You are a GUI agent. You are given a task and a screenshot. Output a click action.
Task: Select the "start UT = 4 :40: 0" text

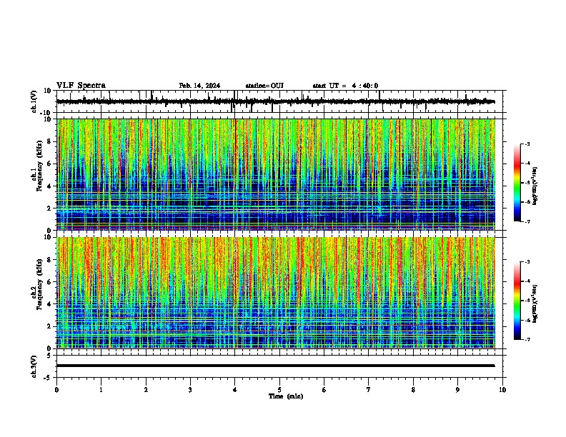345,86
